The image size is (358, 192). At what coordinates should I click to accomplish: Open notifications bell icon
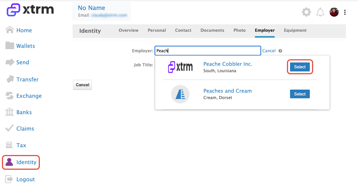(320, 12)
